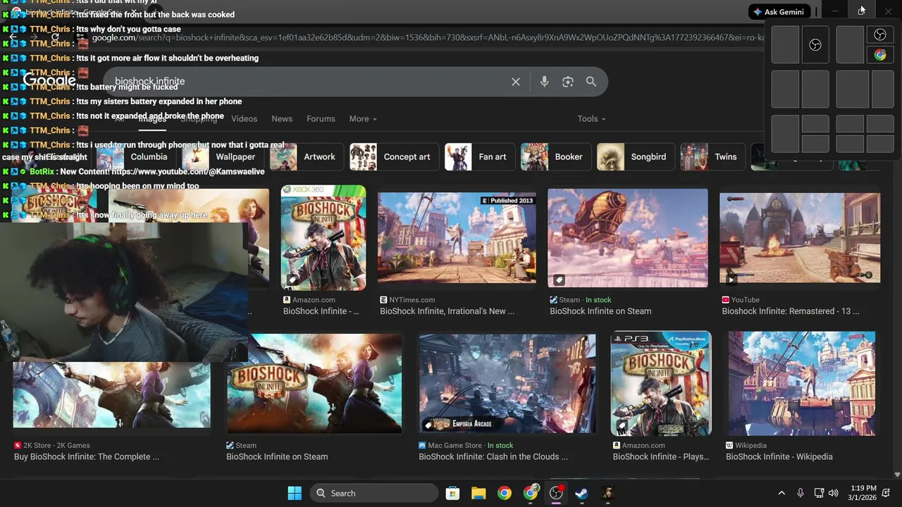Image resolution: width=902 pixels, height=507 pixels.
Task: Switch to the News tab
Action: pyautogui.click(x=282, y=119)
